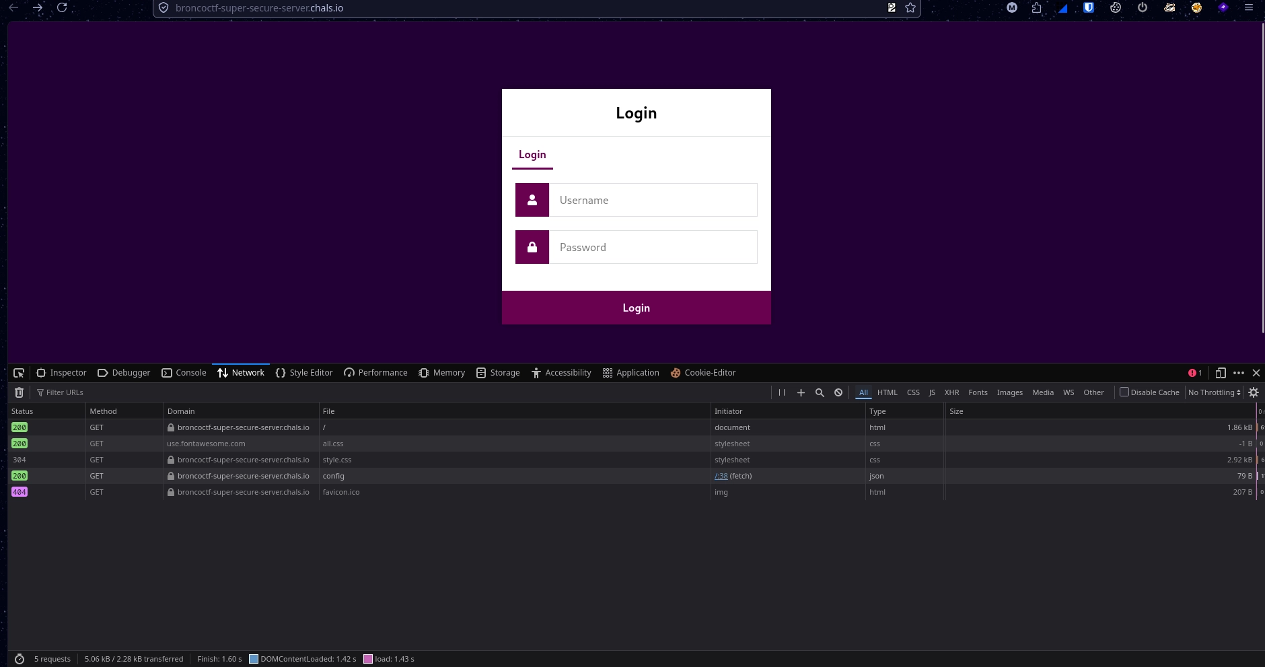Click the Password input field
Image resolution: width=1265 pixels, height=667 pixels.
click(x=653, y=247)
